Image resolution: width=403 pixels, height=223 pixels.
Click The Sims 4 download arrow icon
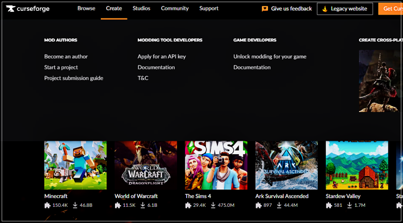point(213,205)
